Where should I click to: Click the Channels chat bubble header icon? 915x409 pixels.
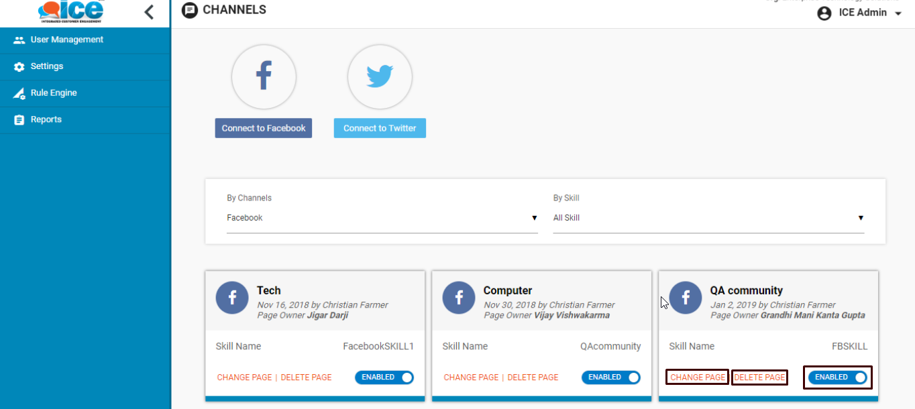tap(190, 10)
